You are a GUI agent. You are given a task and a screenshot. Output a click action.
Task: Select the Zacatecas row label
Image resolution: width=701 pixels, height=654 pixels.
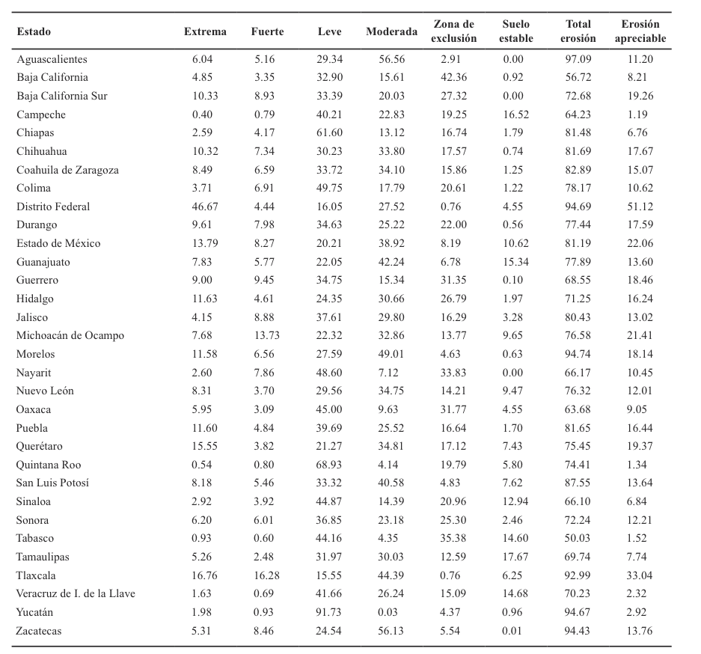[x=39, y=631]
